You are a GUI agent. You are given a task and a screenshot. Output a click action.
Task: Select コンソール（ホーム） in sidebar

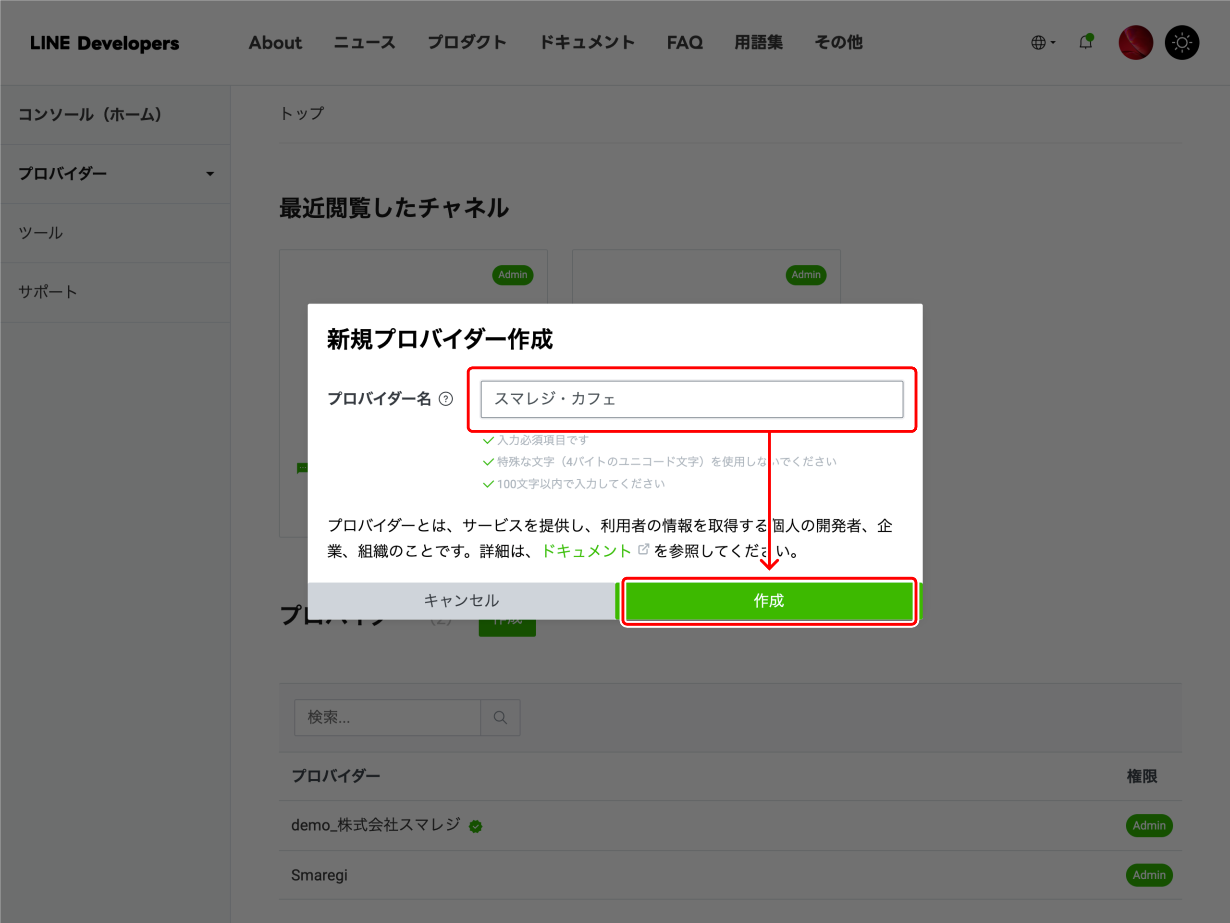(x=115, y=114)
